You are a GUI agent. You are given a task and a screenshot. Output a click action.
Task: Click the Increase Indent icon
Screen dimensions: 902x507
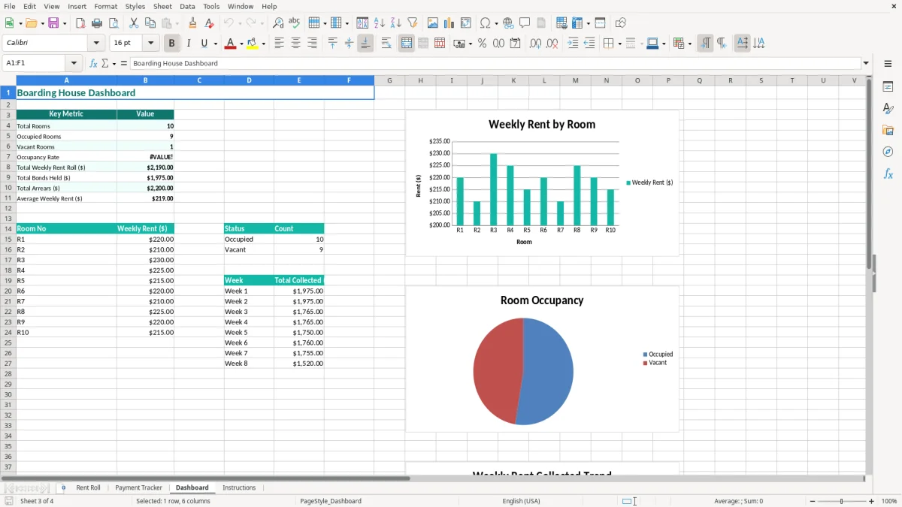[573, 44]
